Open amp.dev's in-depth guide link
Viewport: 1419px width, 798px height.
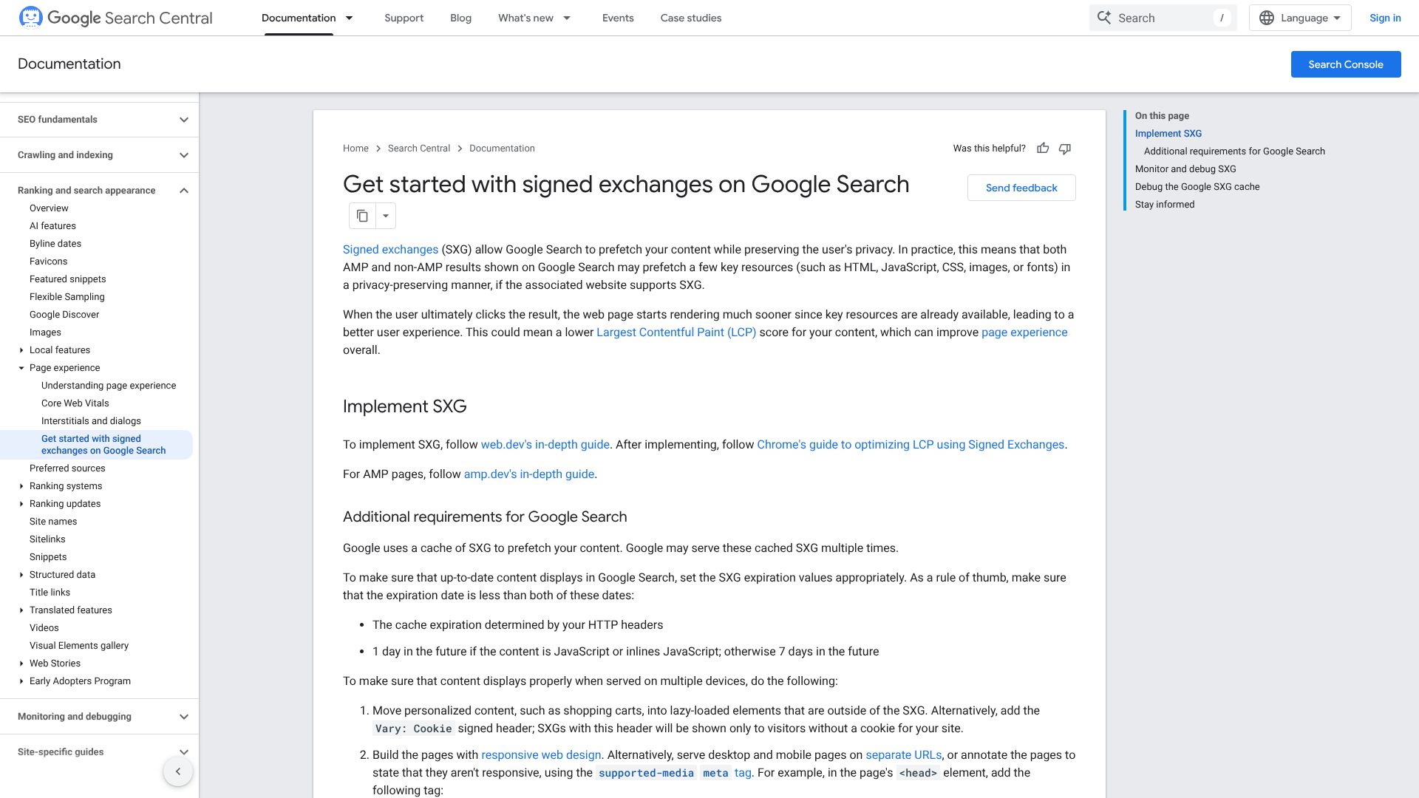[x=529, y=474]
